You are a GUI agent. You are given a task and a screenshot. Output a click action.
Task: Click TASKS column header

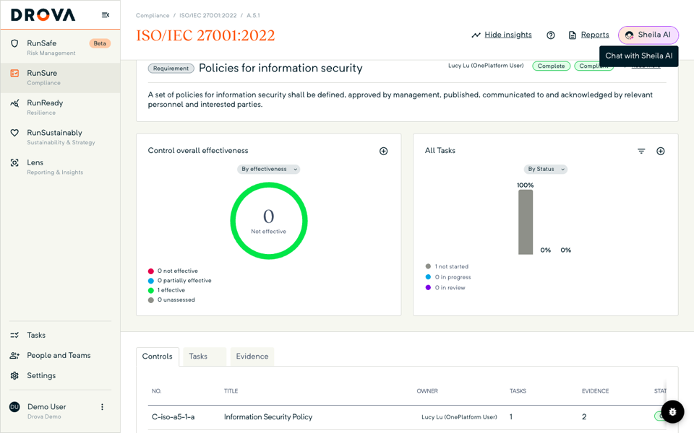point(518,391)
